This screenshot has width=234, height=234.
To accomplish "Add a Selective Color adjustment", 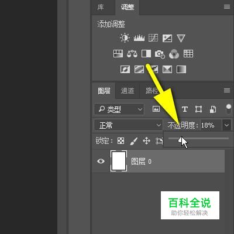I will coord(167,69).
